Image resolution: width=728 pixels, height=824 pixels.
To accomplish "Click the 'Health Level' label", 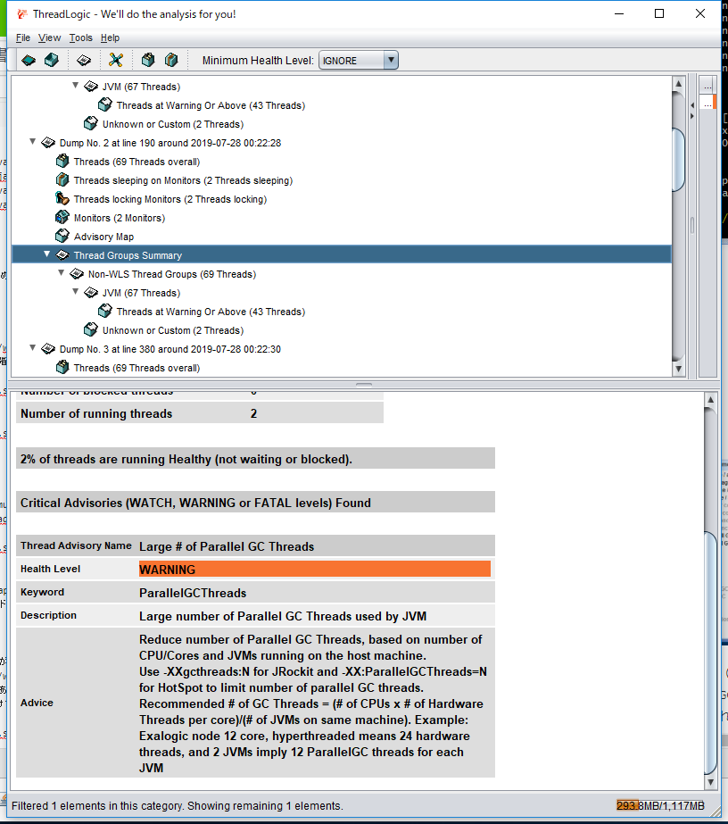I will (51, 569).
